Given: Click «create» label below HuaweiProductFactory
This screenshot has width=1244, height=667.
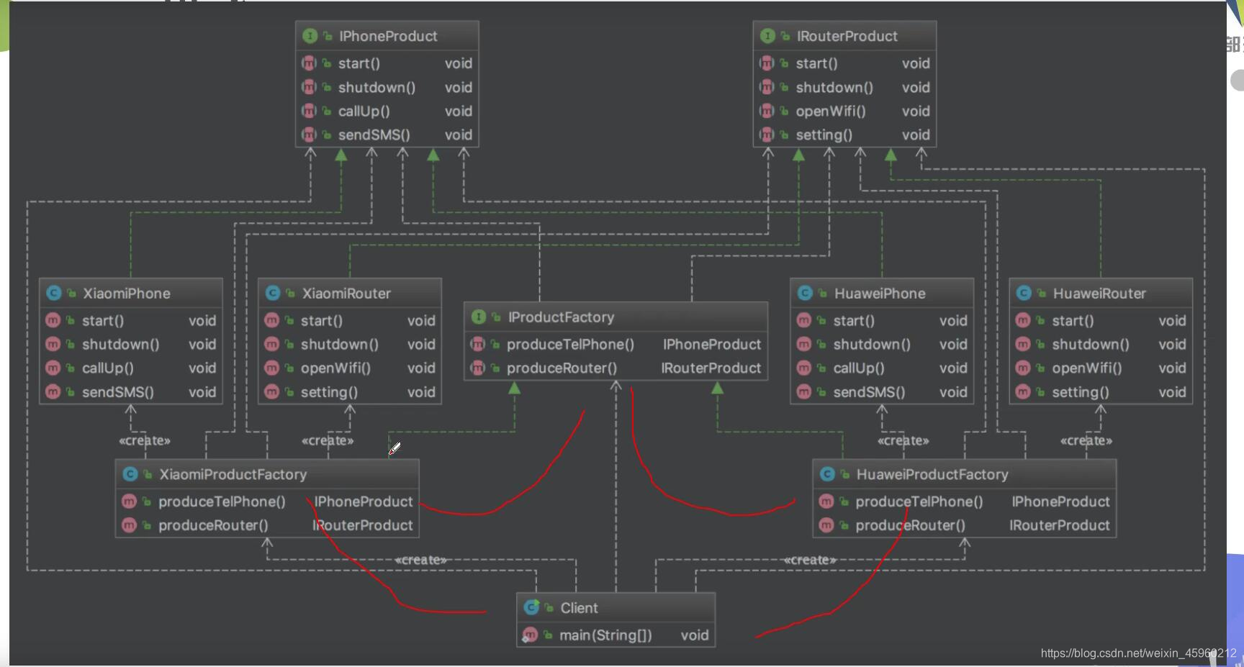Looking at the screenshot, I should click(x=810, y=560).
